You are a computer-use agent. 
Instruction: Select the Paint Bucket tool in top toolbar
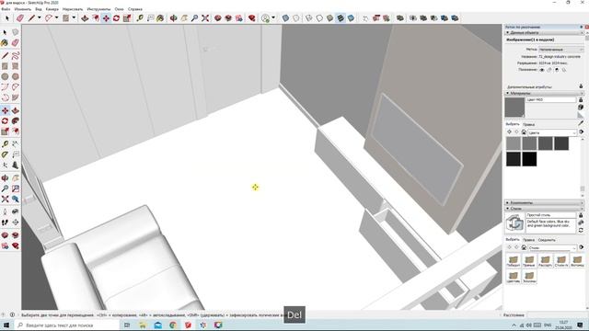160,18
